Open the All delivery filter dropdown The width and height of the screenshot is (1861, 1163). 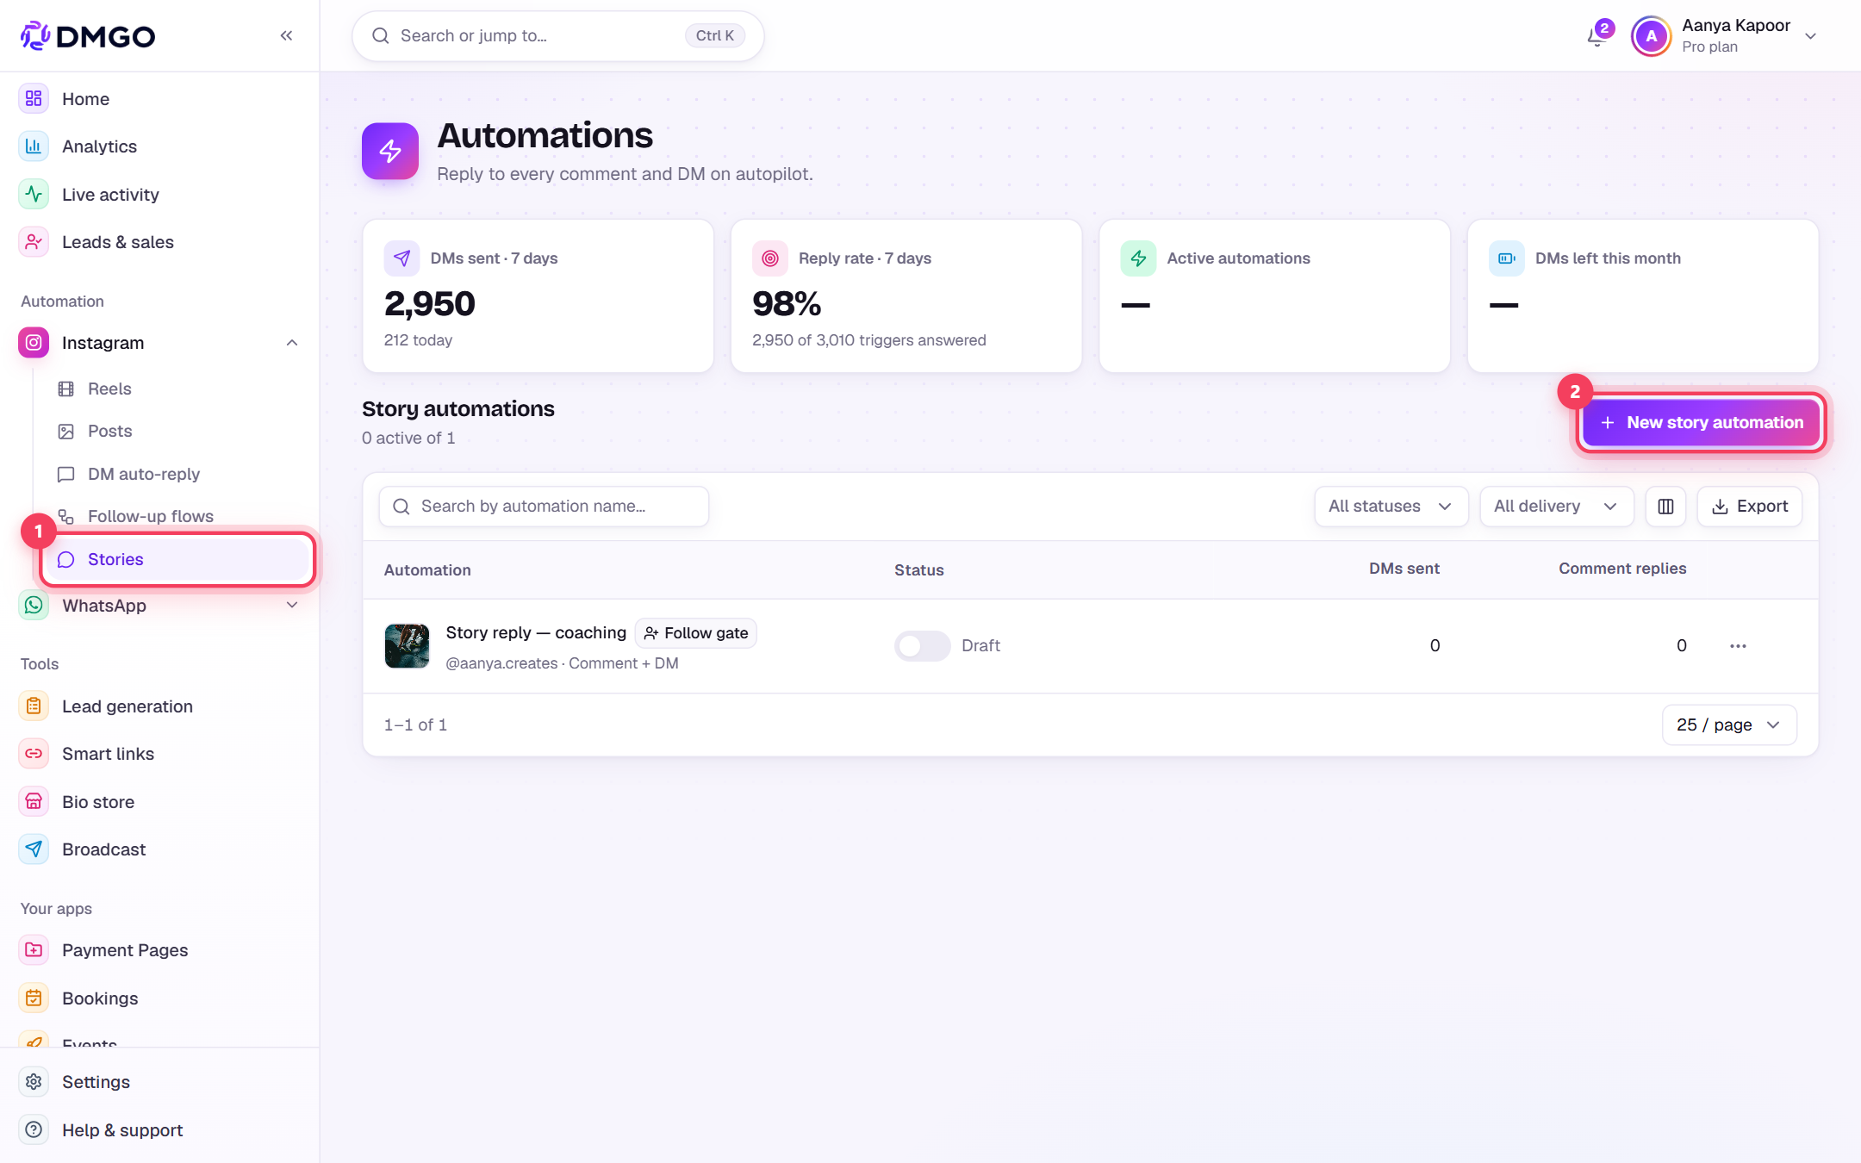pos(1556,507)
